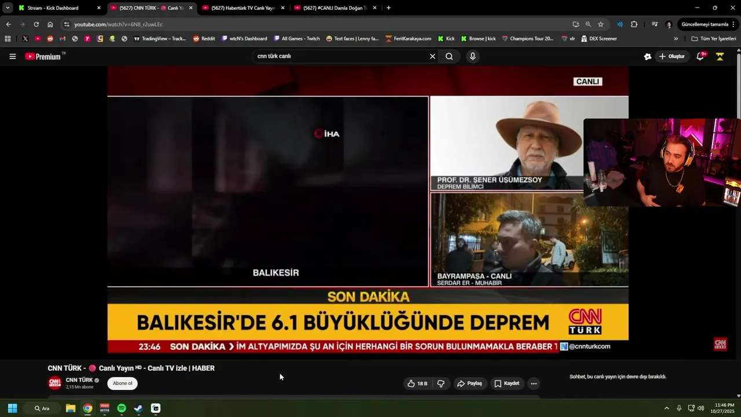
Task: Open File Explorer from taskbar
Action: click(71, 408)
